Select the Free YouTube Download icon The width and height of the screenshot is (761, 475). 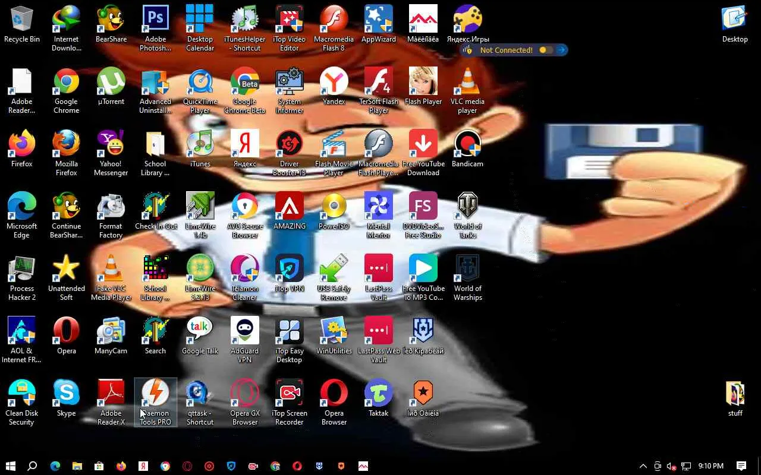point(423,153)
